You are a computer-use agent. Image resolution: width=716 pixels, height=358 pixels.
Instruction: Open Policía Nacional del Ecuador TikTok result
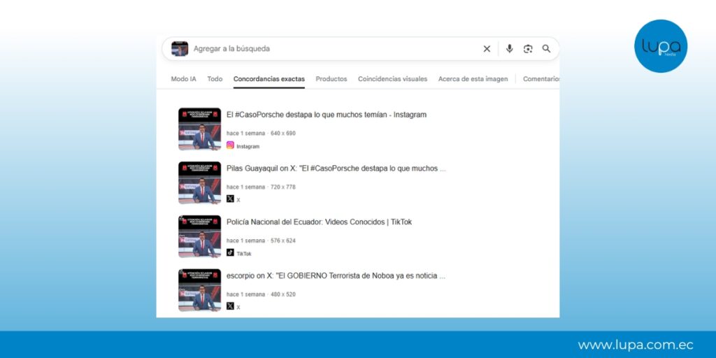point(319,222)
